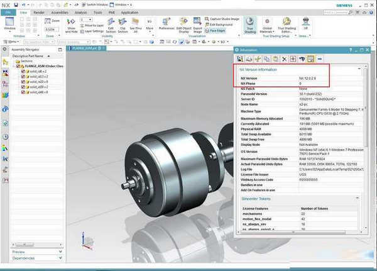The width and height of the screenshot is (377, 271).
Task: Select the FLANGE_ASM.prt document tab
Action: (x=87, y=48)
